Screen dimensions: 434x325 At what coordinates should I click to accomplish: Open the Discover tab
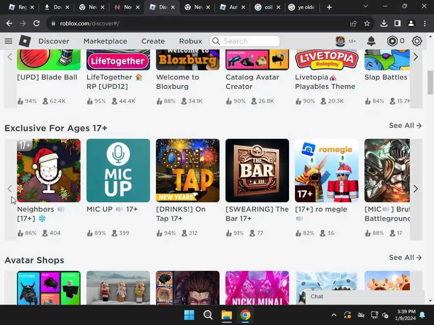point(54,41)
